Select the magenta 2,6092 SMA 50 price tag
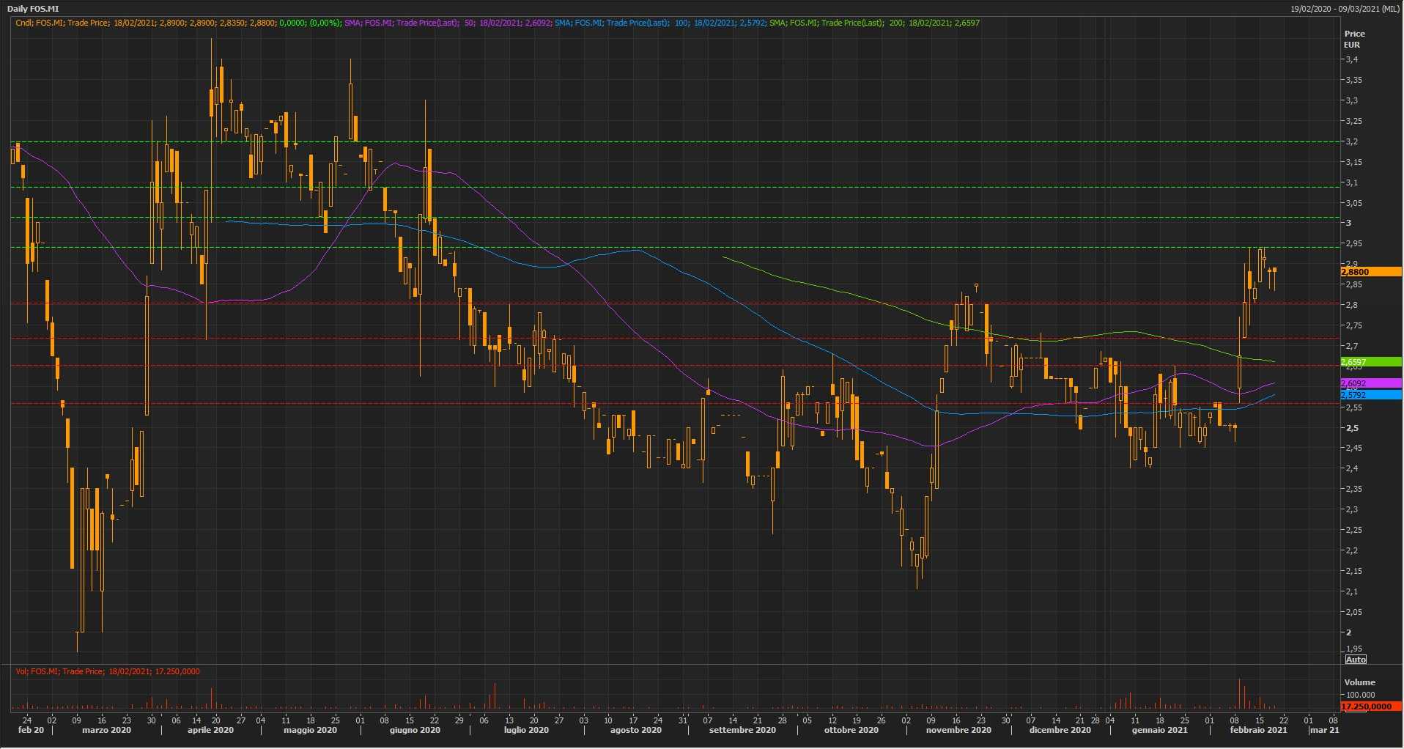 (1370, 383)
